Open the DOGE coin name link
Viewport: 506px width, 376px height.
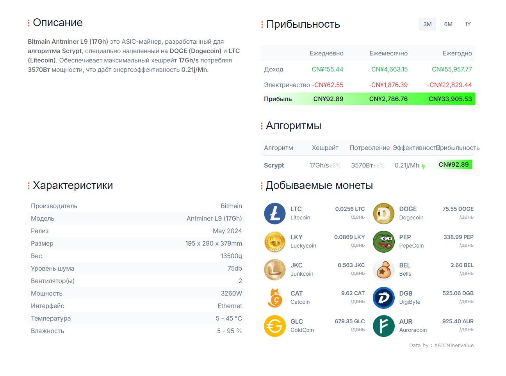click(x=408, y=209)
